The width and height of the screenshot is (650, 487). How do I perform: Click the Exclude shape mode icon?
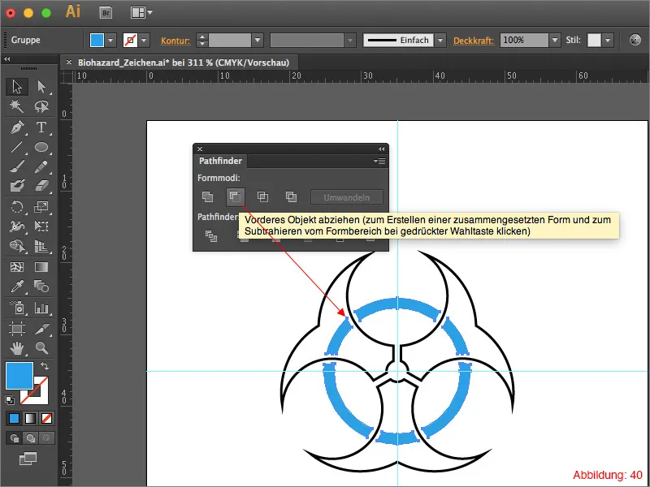click(x=291, y=196)
